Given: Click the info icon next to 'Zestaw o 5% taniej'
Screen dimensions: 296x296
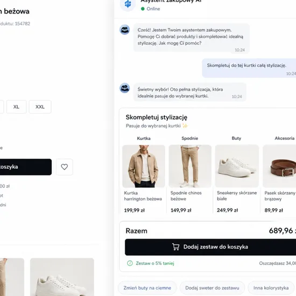Looking at the screenshot, I should pos(130,263).
